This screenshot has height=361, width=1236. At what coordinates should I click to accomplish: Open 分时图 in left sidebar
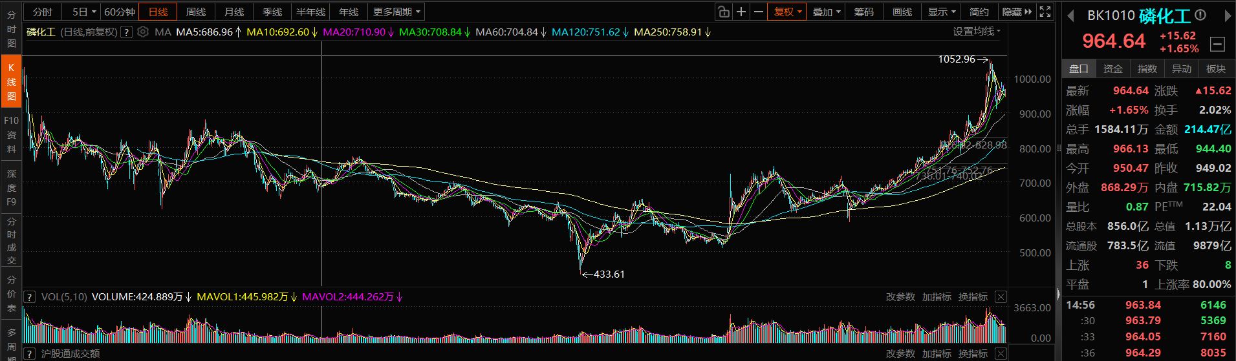coord(11,29)
